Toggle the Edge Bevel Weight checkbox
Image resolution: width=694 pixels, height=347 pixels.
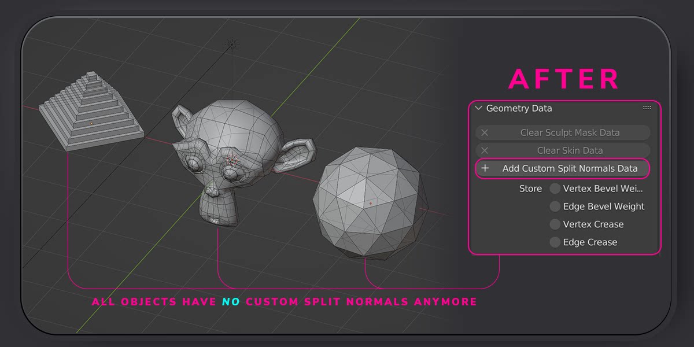555,206
